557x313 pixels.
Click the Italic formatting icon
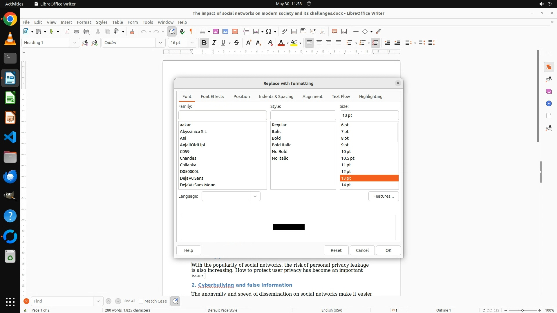pos(214,43)
